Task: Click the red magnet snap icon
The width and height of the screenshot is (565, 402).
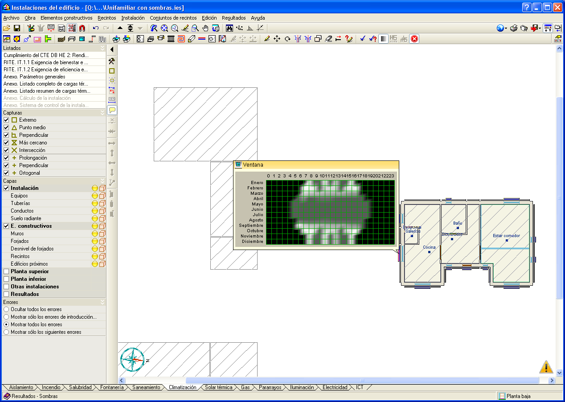Action: (82, 28)
